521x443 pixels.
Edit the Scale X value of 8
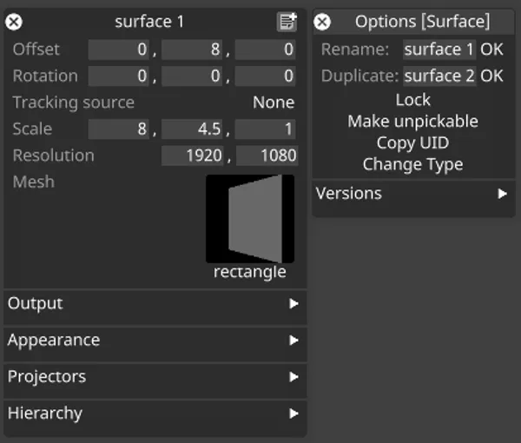tap(119, 129)
